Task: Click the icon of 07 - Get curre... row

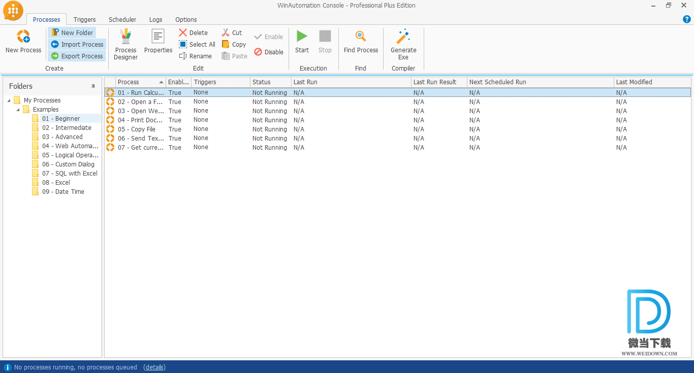Action: [x=110, y=148]
